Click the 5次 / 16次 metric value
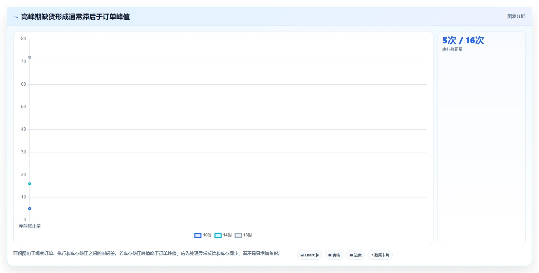539x273 pixels. point(463,40)
